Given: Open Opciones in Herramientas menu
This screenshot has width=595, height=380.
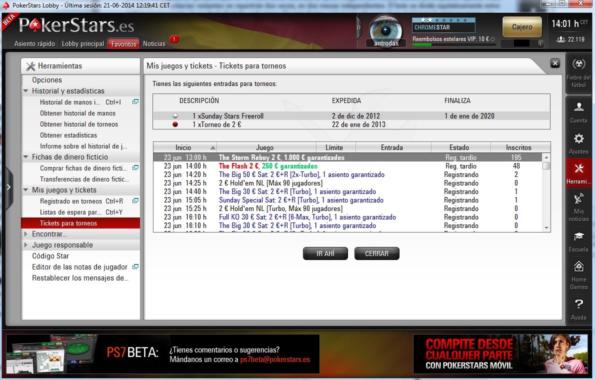Looking at the screenshot, I should point(47,80).
